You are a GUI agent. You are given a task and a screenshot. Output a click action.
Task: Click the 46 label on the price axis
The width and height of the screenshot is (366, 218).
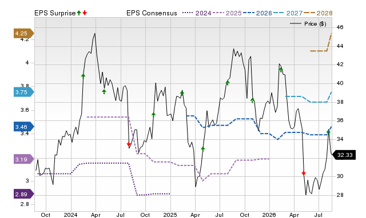[340, 27]
